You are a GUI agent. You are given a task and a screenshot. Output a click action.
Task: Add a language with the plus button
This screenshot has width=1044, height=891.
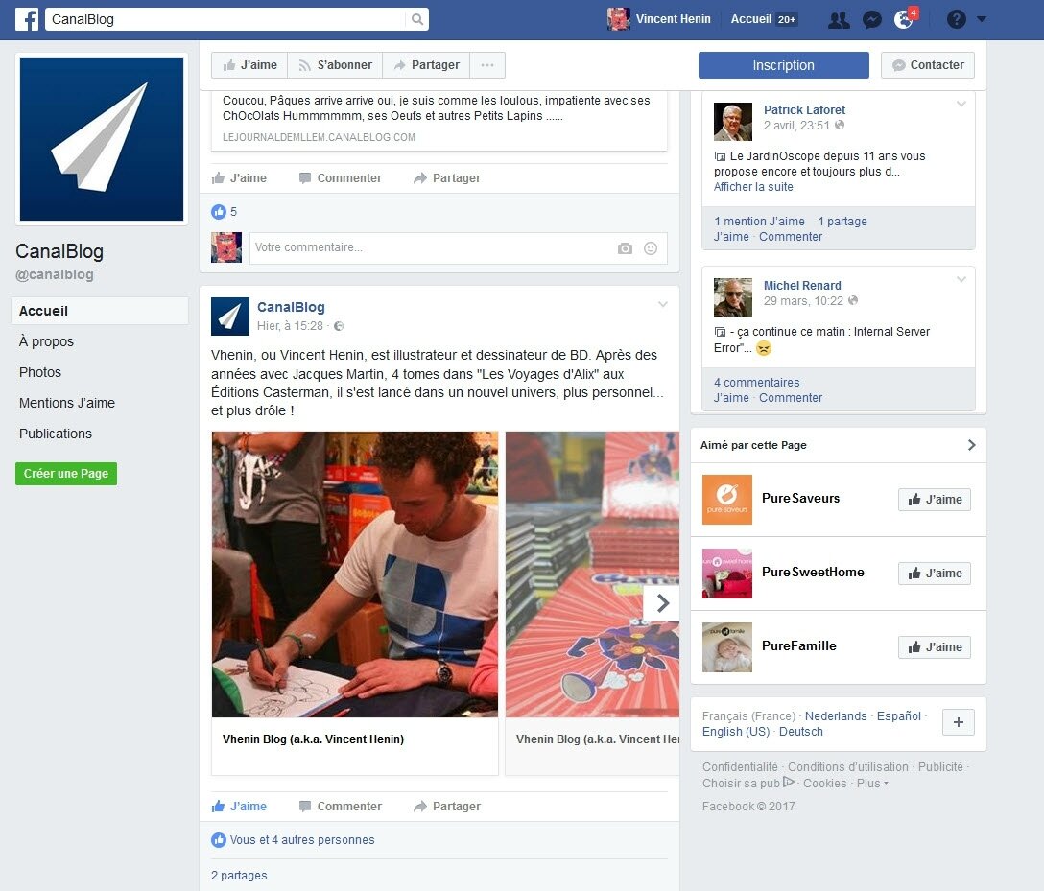click(x=958, y=722)
